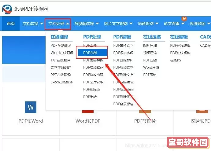Choose PDF增加密码 option
This screenshot has height=151, width=211.
pyautogui.click(x=93, y=67)
